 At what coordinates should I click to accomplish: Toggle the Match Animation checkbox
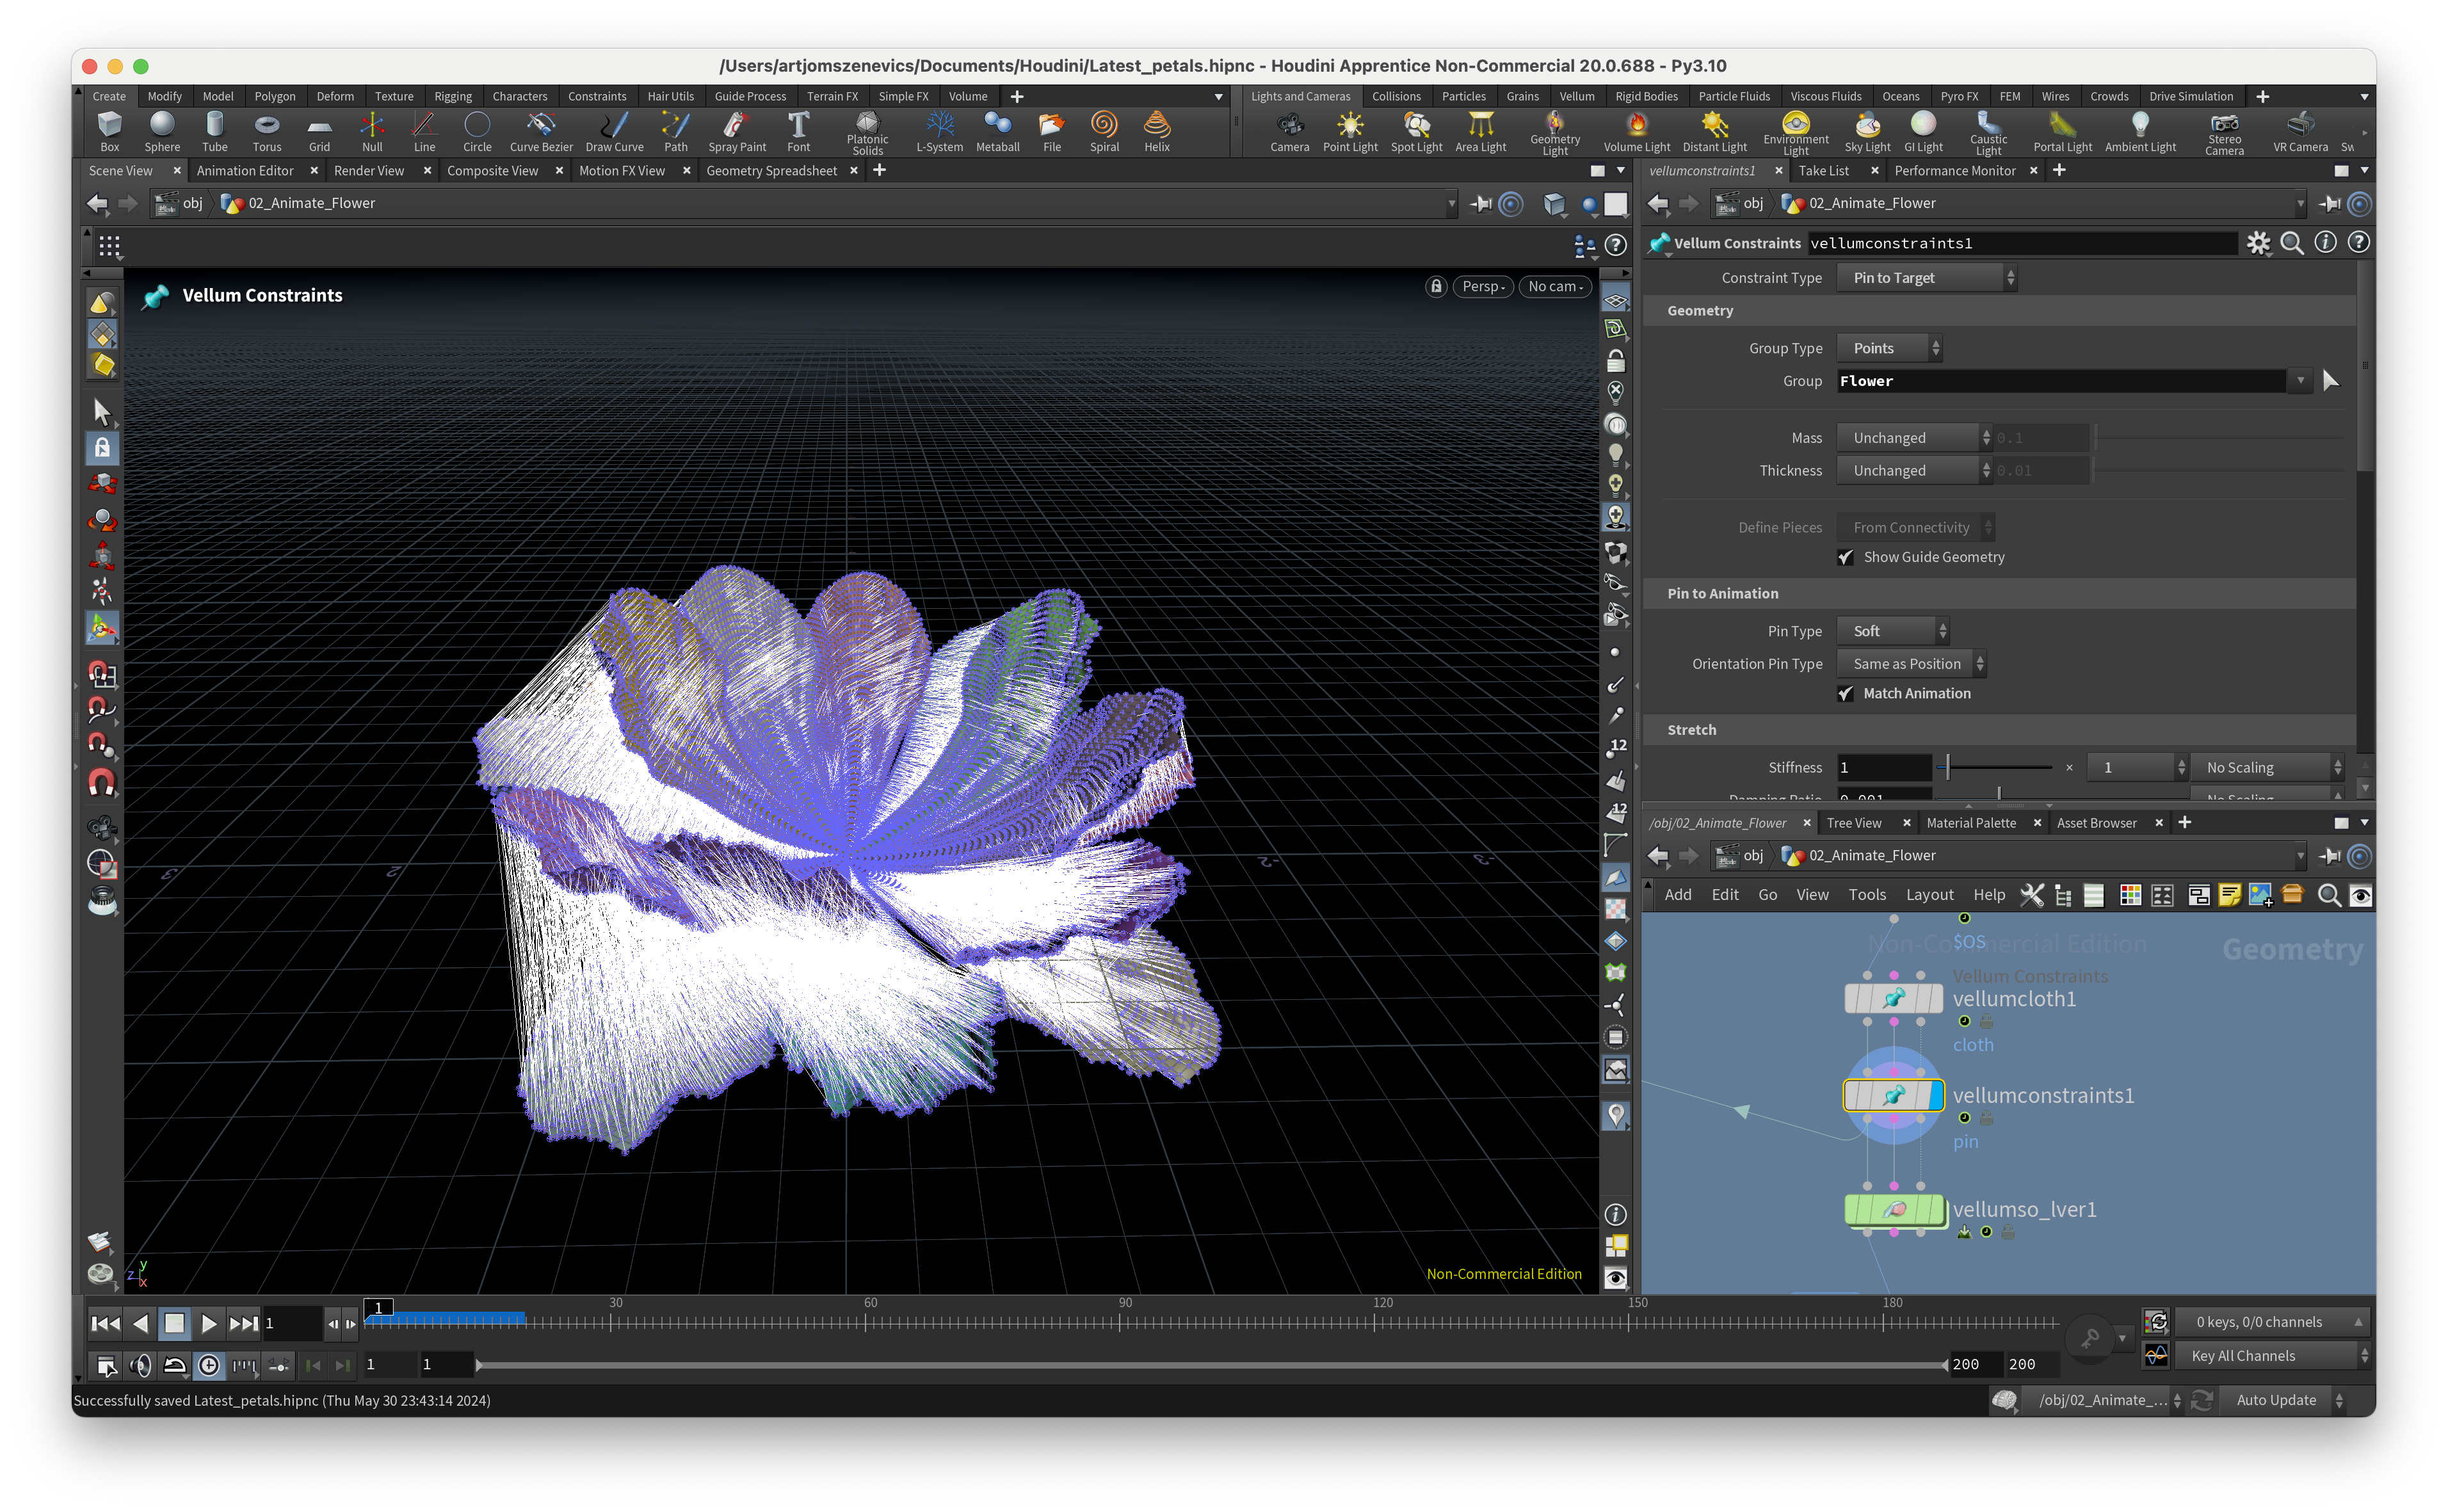click(x=1846, y=693)
